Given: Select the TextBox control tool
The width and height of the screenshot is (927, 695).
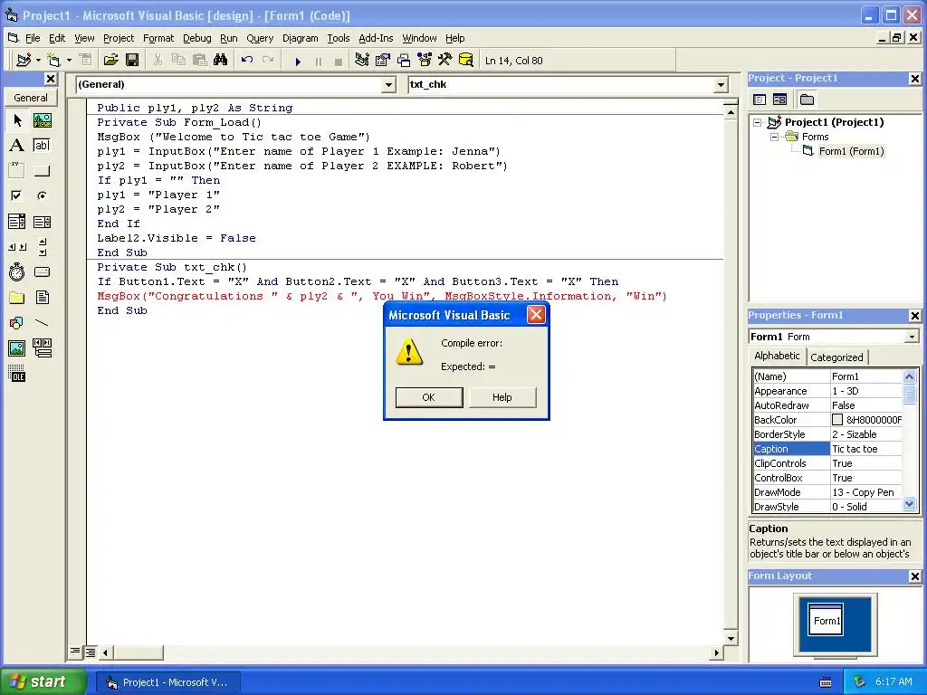Looking at the screenshot, I should [x=42, y=146].
